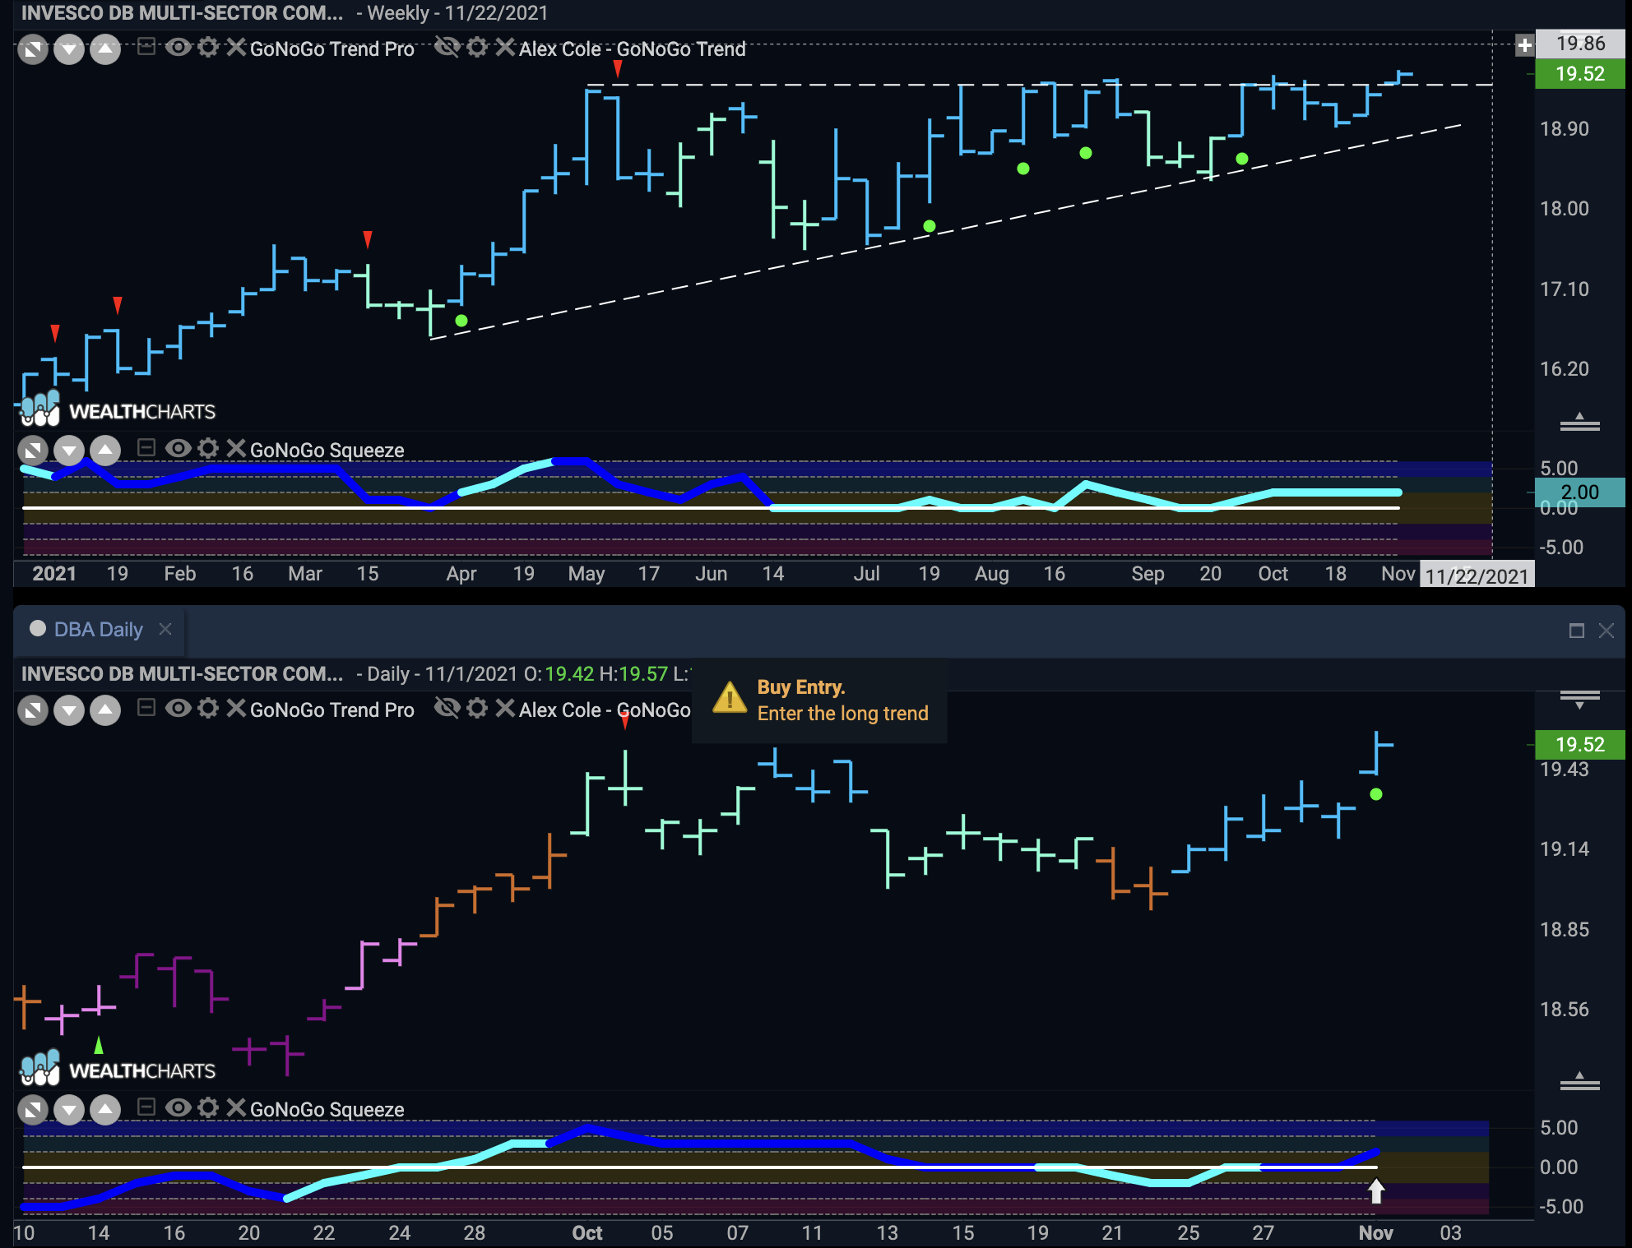Click the green Go signal dot near Nov on daily chart
The image size is (1632, 1248).
pyautogui.click(x=1376, y=794)
